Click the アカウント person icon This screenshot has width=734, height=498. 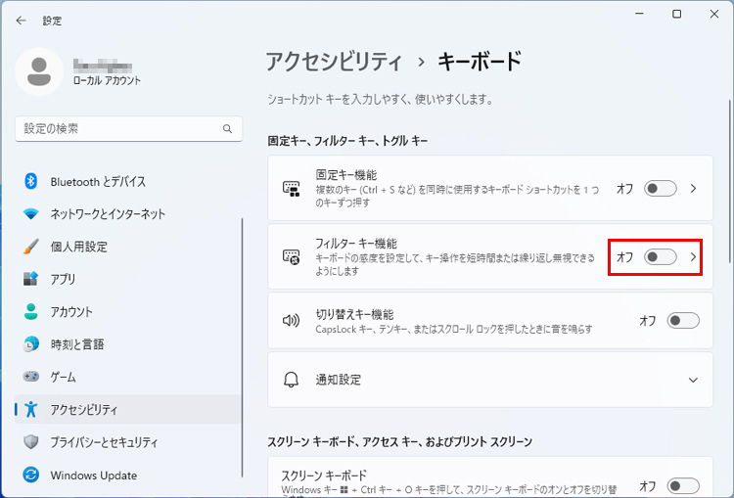click(x=30, y=312)
